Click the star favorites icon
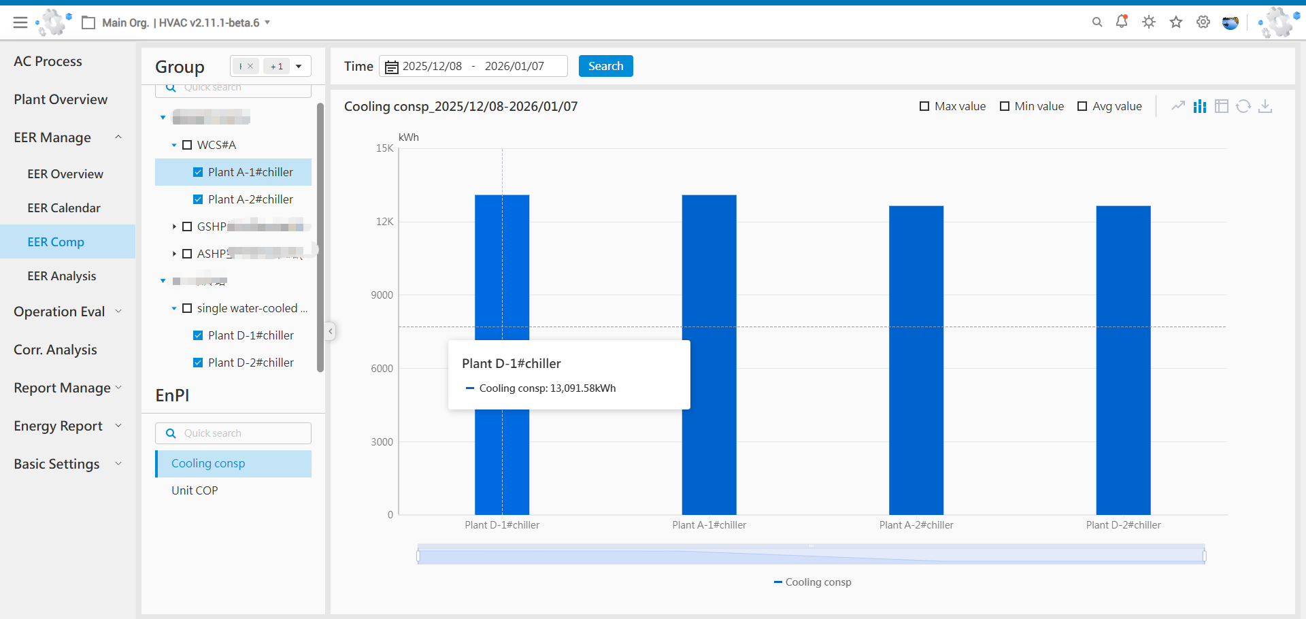 pyautogui.click(x=1176, y=22)
